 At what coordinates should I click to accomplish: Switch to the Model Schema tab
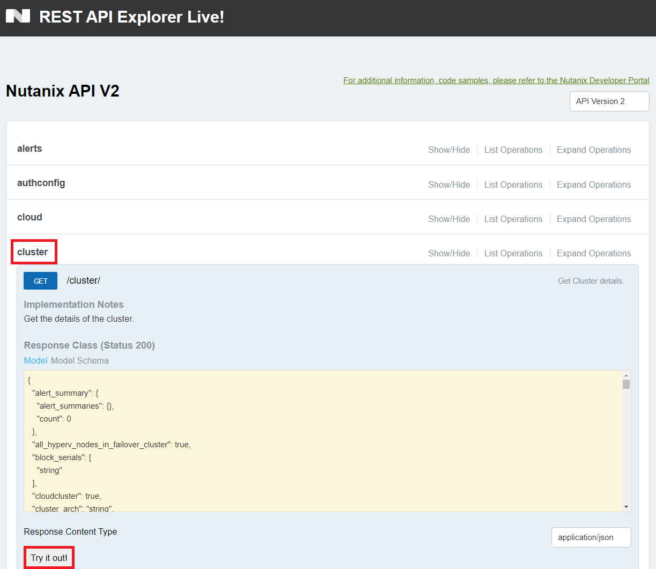click(79, 360)
